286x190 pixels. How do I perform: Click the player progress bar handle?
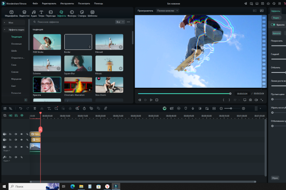click(x=230, y=94)
